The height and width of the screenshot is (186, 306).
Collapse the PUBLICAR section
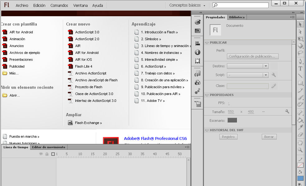[207, 42]
